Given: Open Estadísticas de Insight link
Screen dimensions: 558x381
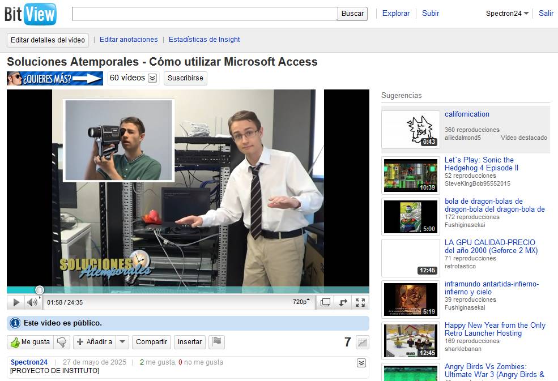Looking at the screenshot, I should (x=205, y=40).
